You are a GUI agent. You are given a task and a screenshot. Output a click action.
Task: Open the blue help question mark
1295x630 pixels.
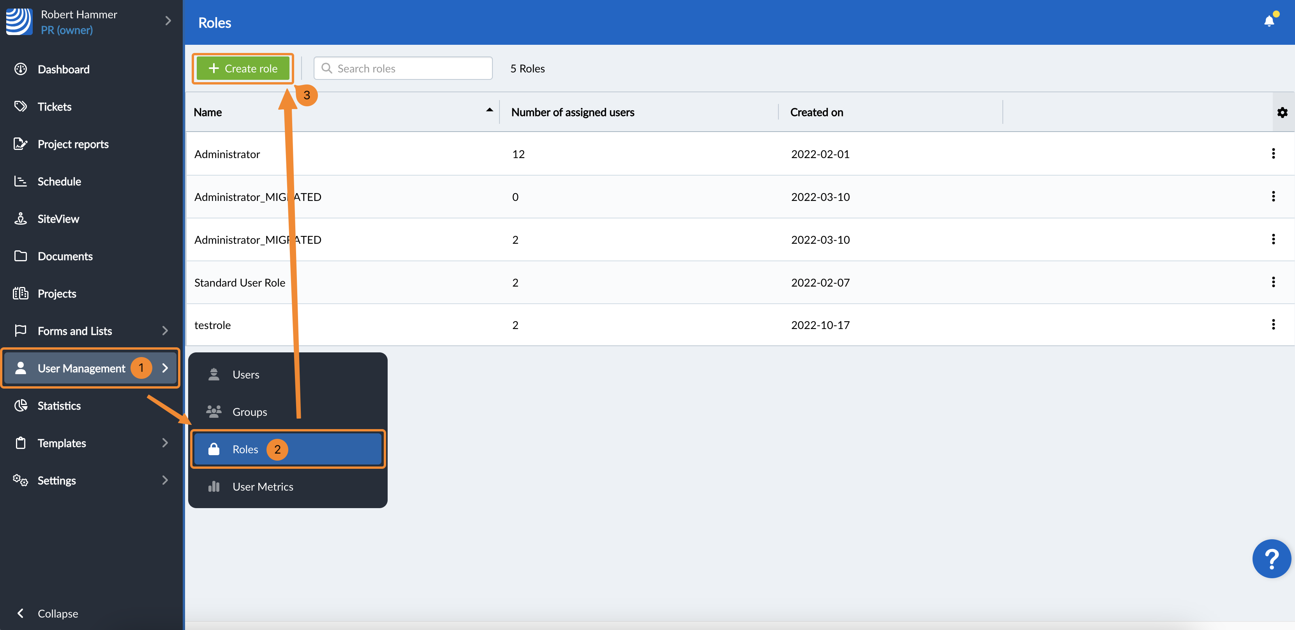click(x=1271, y=559)
